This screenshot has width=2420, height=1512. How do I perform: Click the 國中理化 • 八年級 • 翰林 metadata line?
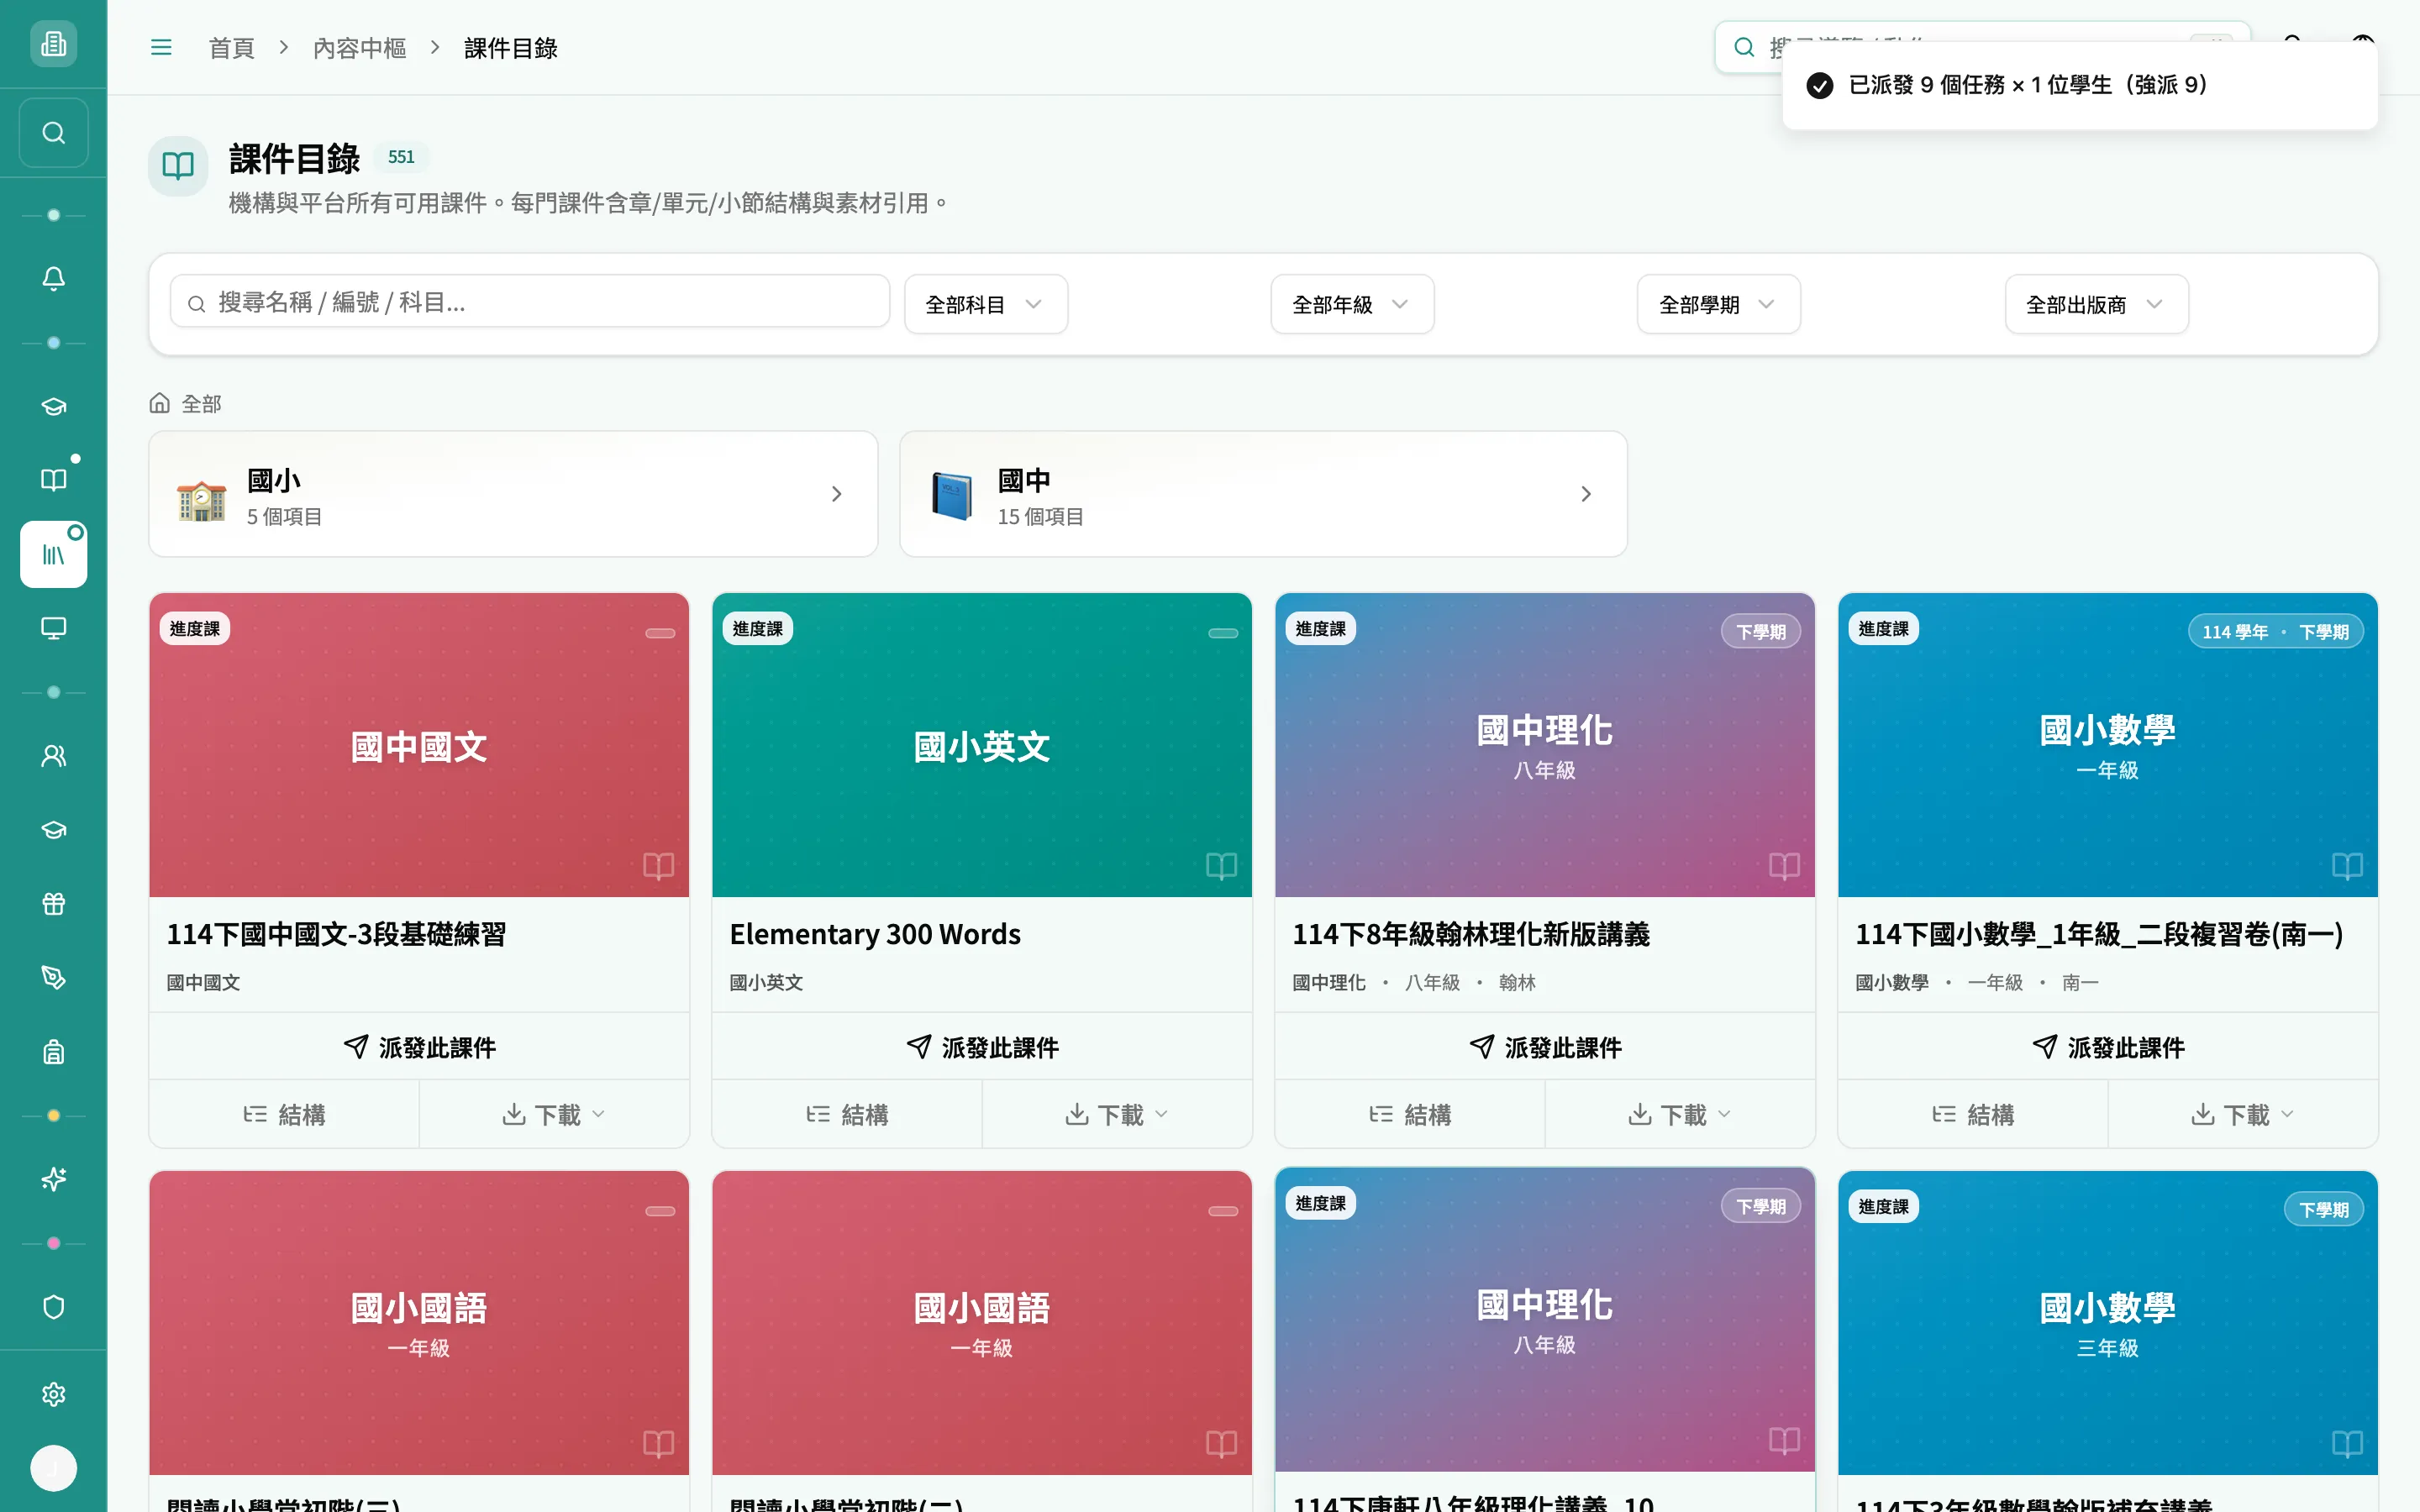tap(1414, 982)
